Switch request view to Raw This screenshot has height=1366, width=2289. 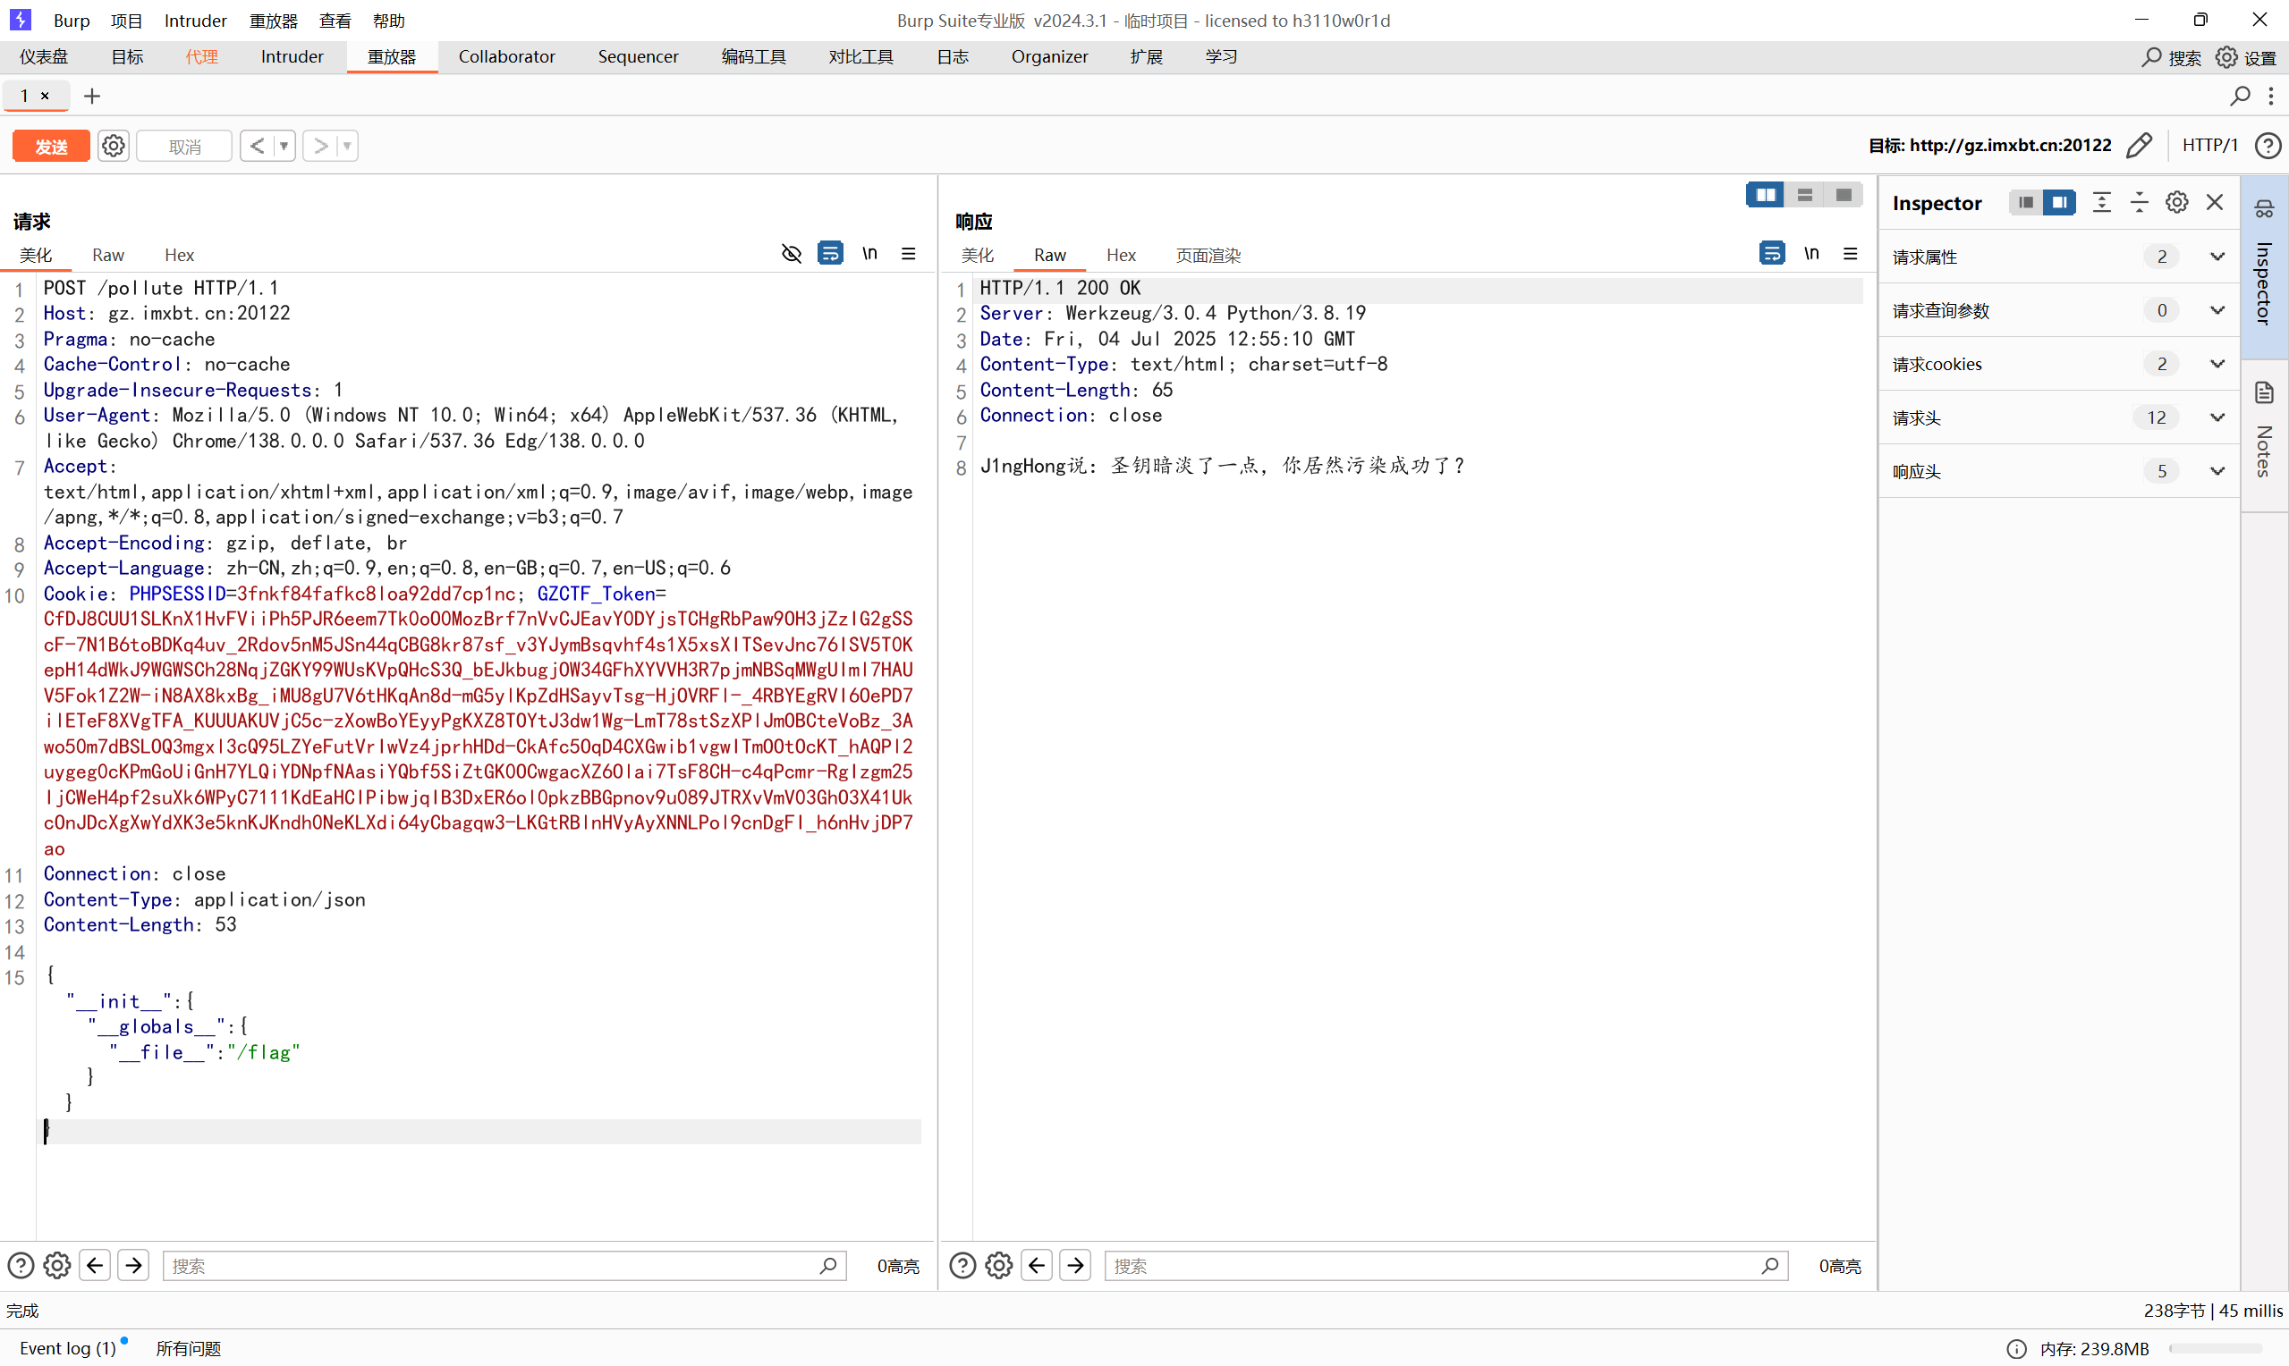tap(107, 255)
